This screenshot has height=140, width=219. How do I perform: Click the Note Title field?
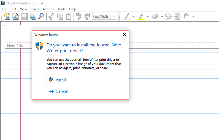tap(15, 46)
